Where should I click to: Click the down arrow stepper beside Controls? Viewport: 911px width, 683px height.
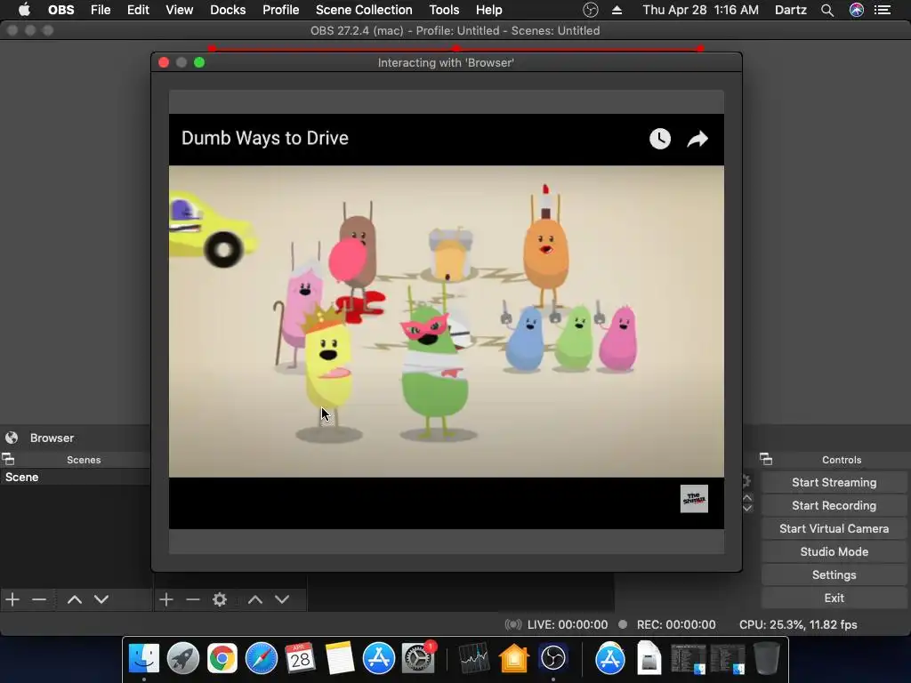747,508
